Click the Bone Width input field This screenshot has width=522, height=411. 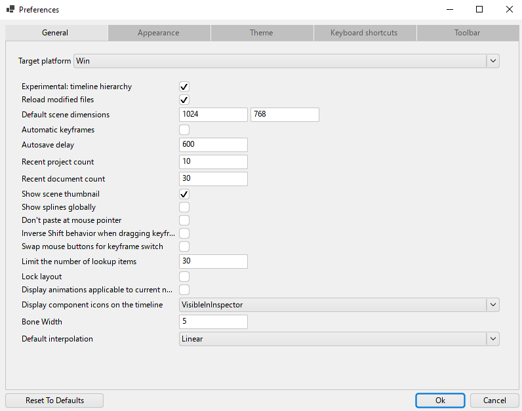[x=213, y=322]
